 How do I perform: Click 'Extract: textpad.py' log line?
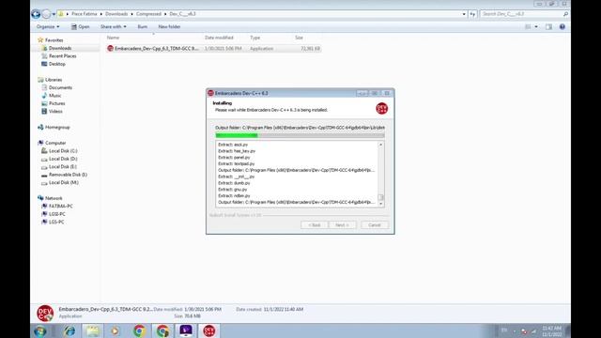[x=236, y=163]
